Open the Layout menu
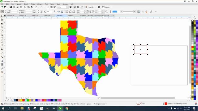 19,4
